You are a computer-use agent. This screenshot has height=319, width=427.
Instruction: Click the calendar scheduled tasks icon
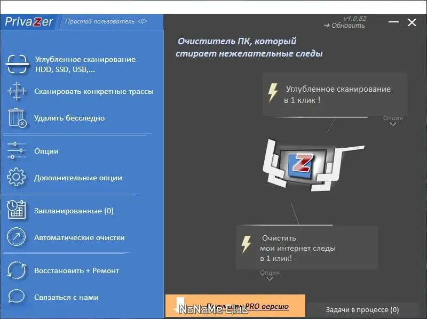[x=17, y=210]
